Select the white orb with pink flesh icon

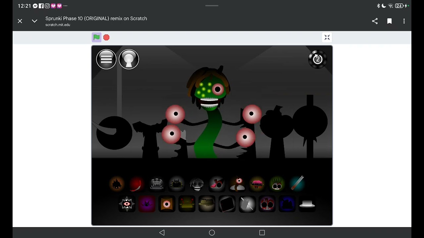point(217,184)
